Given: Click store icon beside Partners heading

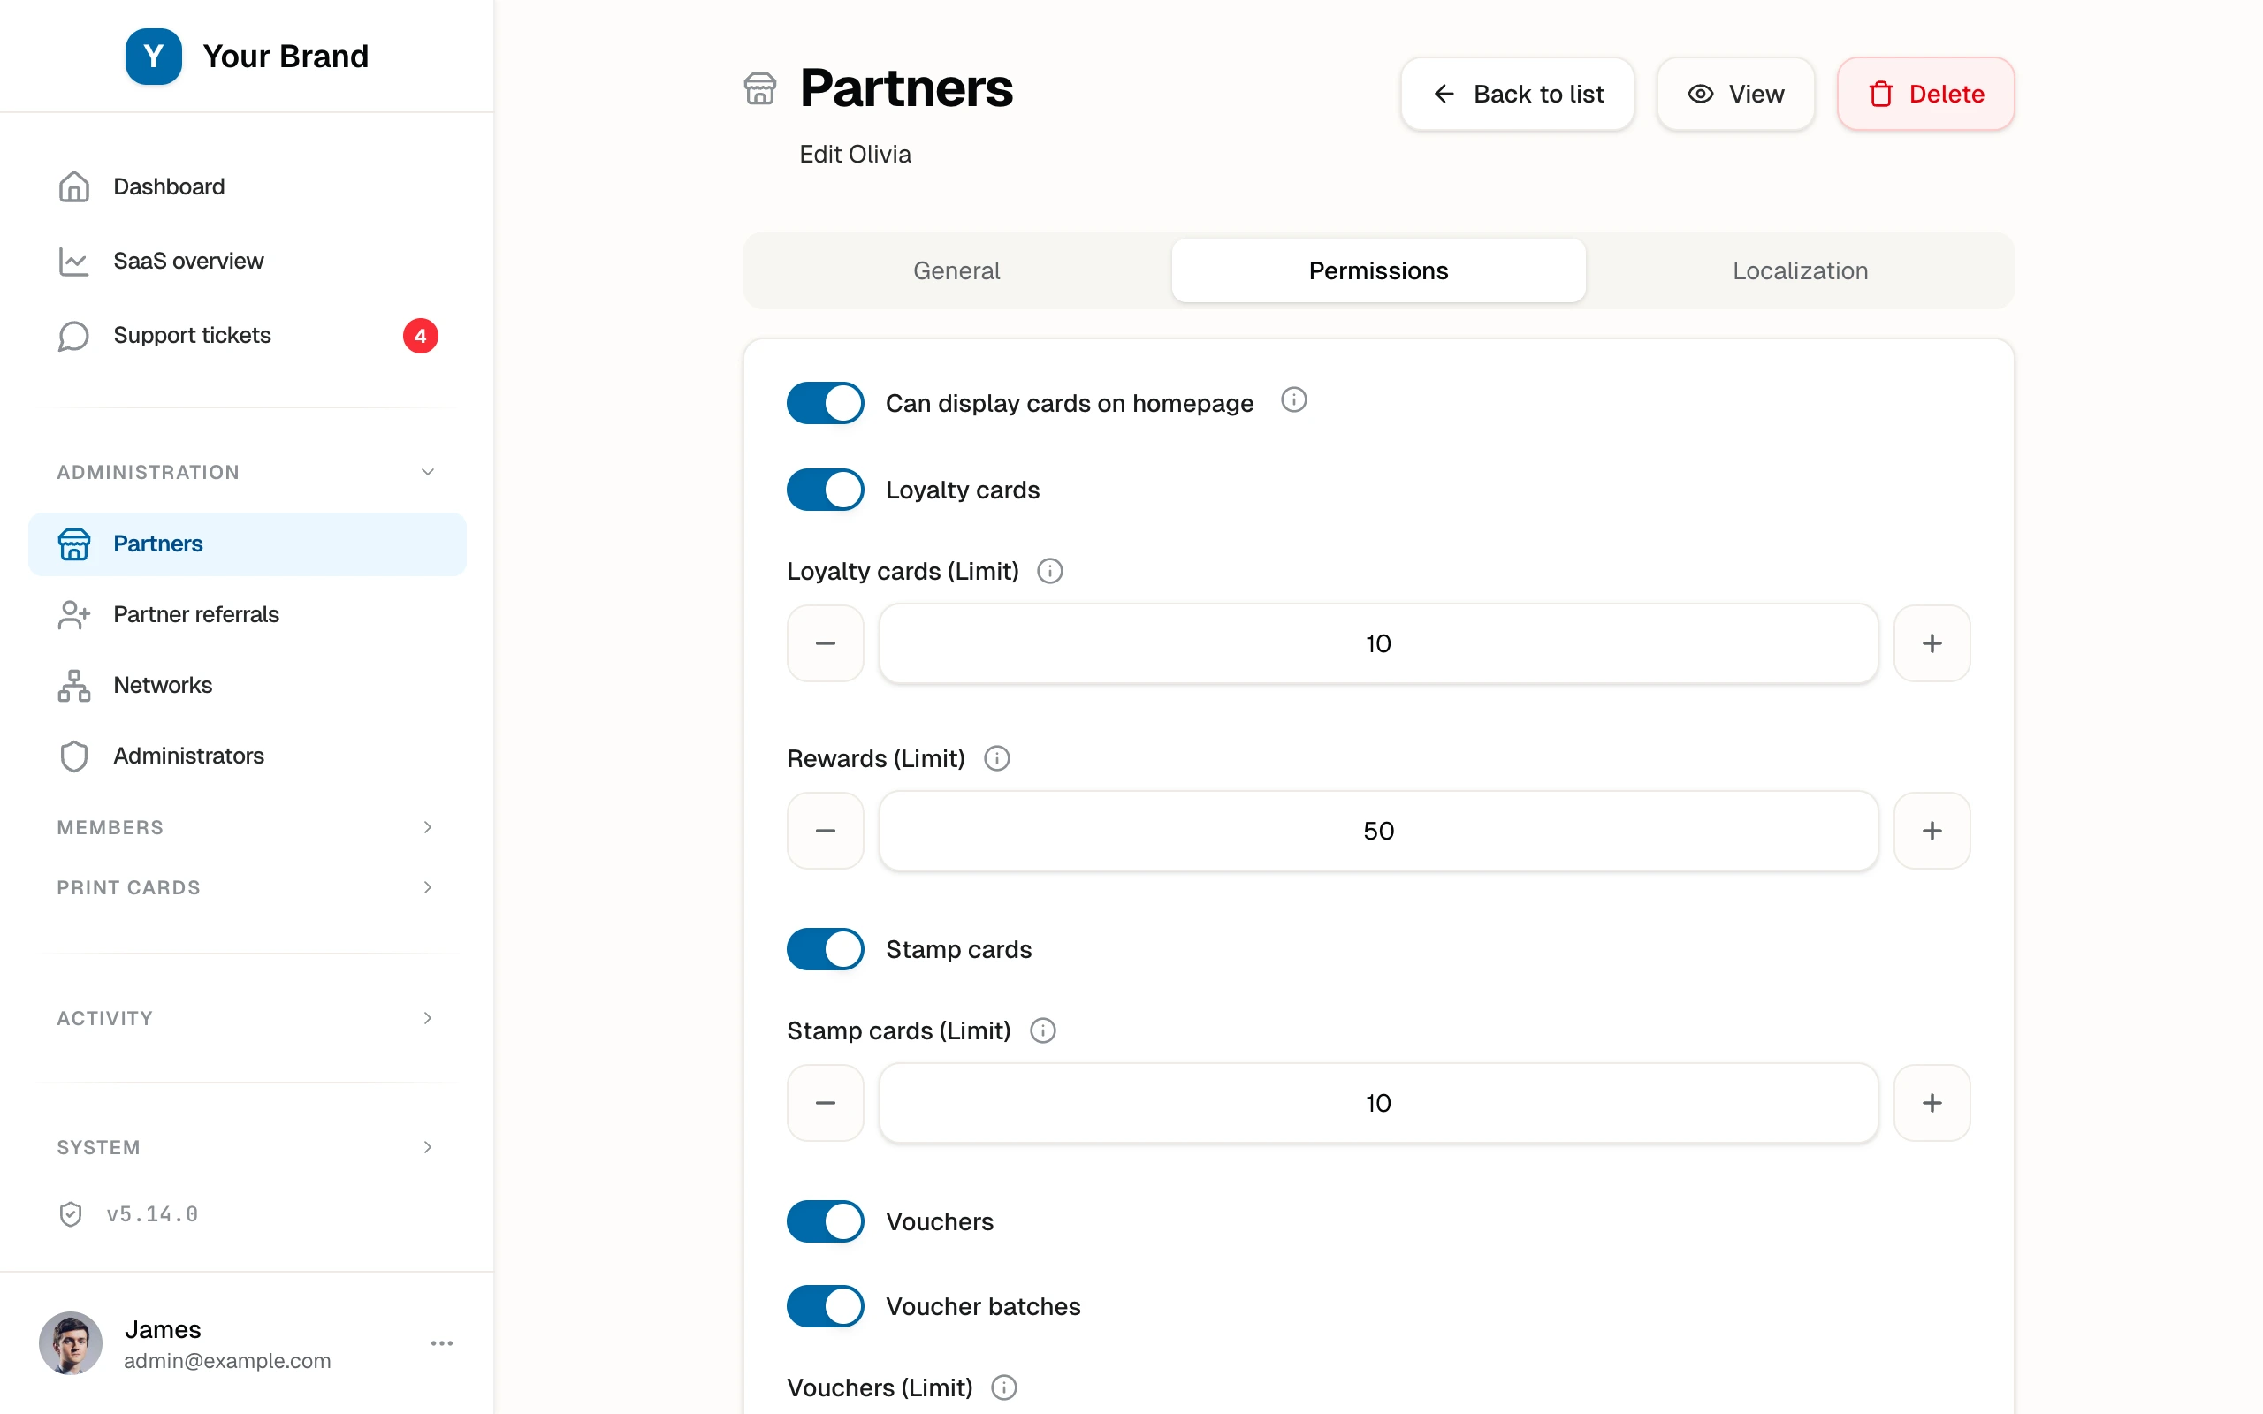Looking at the screenshot, I should coord(760,89).
